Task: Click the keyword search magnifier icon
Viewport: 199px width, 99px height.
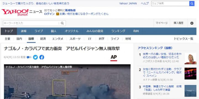Action: point(62,23)
